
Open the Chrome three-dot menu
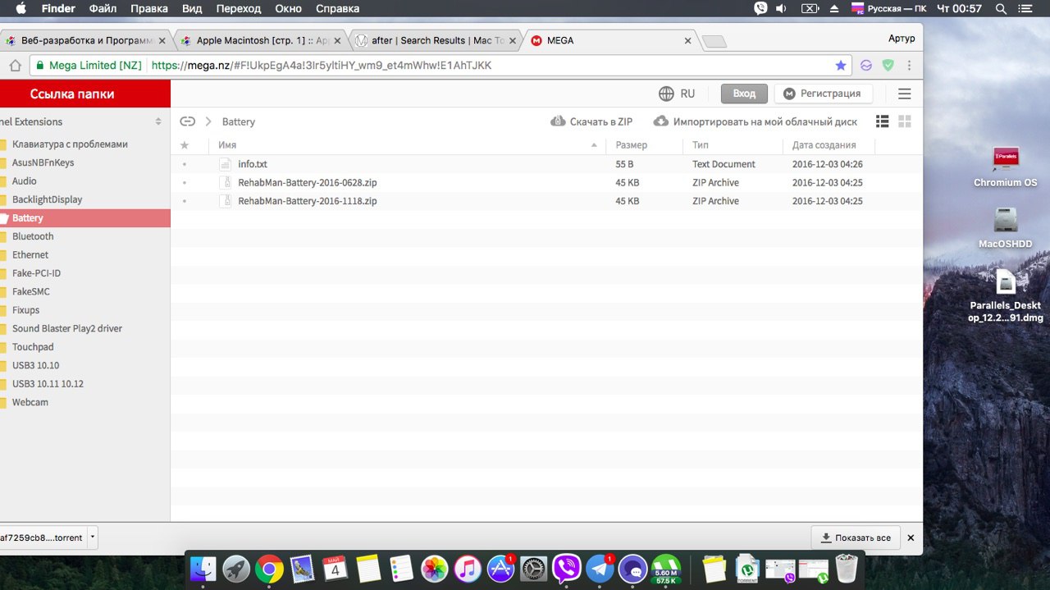point(910,65)
